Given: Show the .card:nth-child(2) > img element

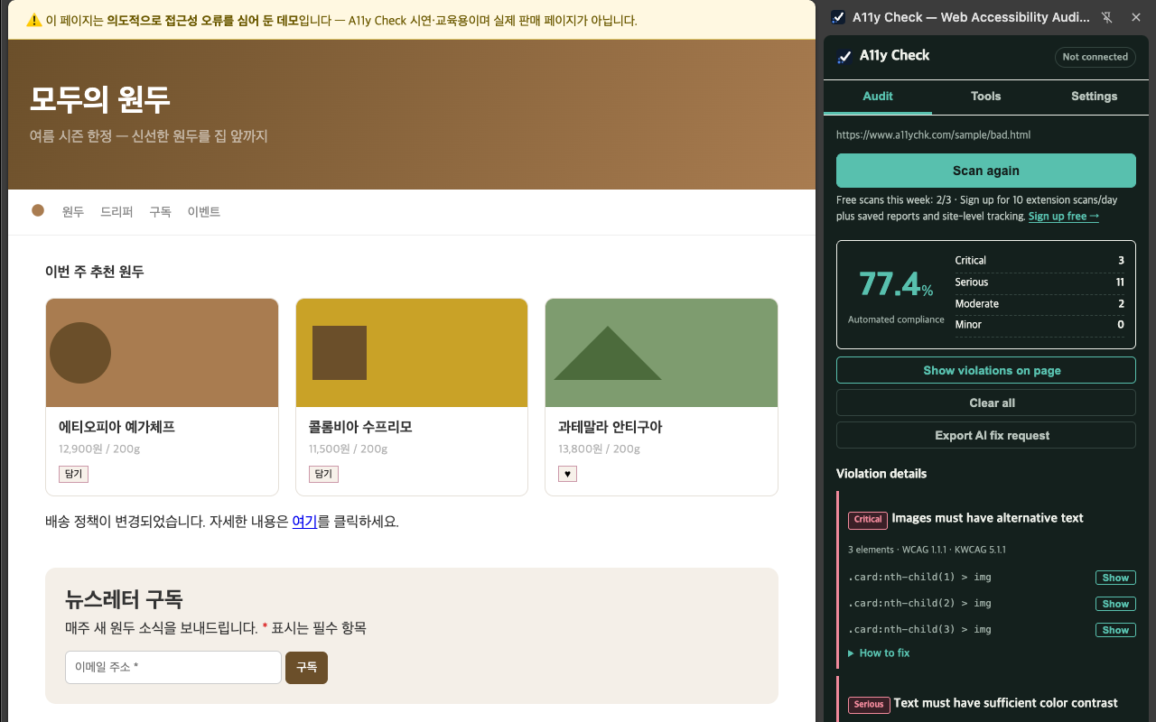Looking at the screenshot, I should click(x=1115, y=604).
